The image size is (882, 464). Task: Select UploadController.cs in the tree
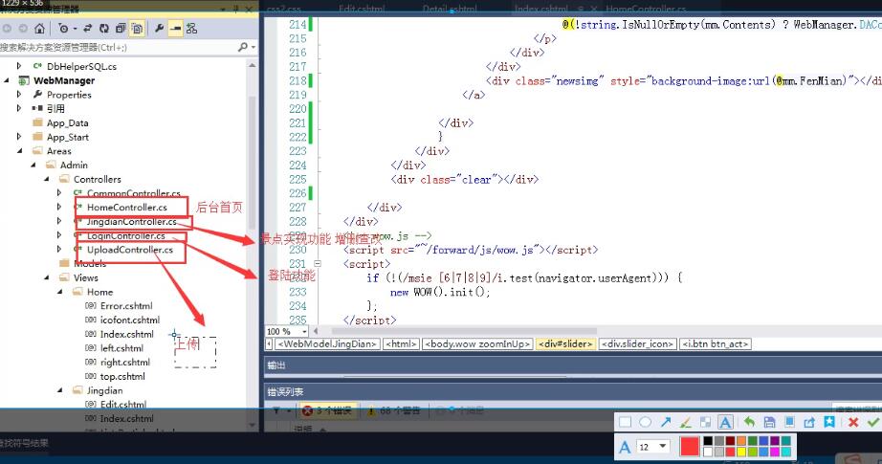click(x=130, y=250)
